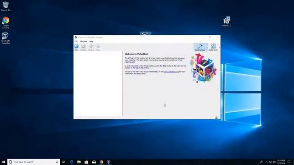Open Task View from the taskbar
The image size is (294, 165).
pos(64,162)
